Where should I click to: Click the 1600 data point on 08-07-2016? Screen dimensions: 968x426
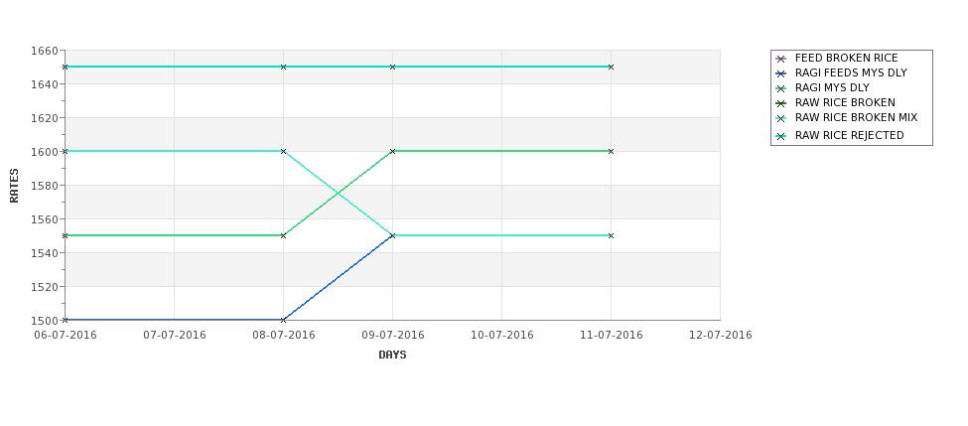click(283, 151)
